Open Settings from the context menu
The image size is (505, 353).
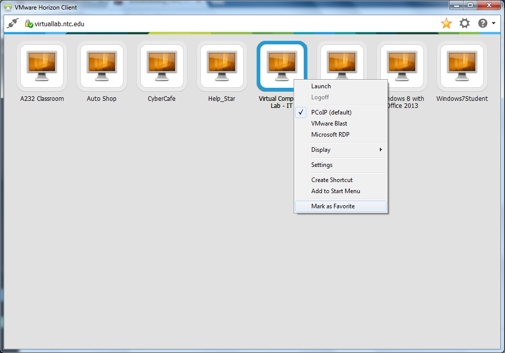(x=322, y=165)
